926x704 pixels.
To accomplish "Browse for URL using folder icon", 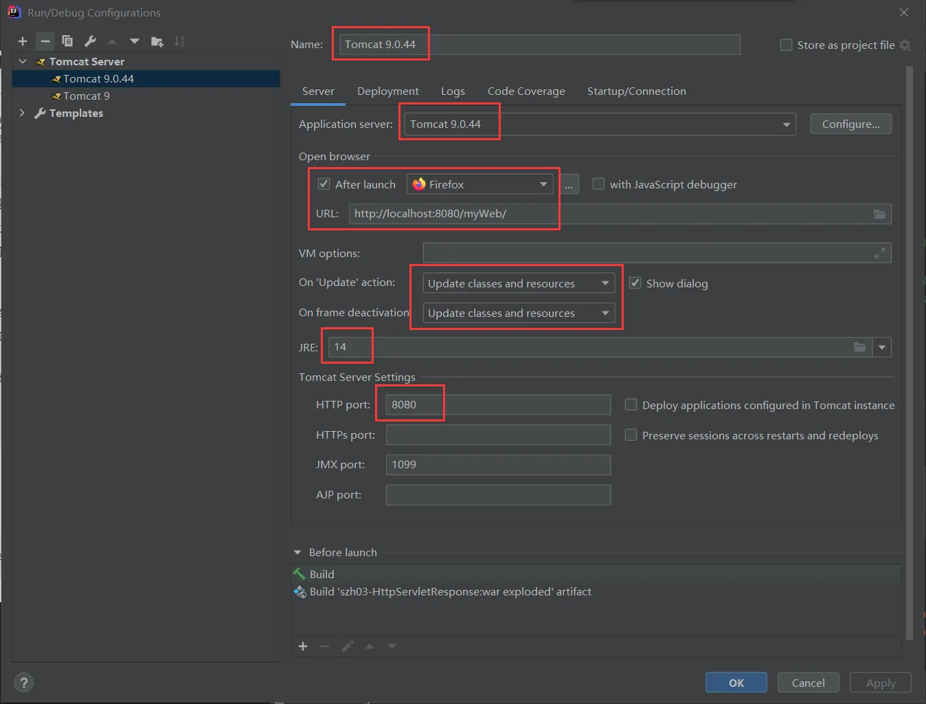I will pyautogui.click(x=879, y=214).
